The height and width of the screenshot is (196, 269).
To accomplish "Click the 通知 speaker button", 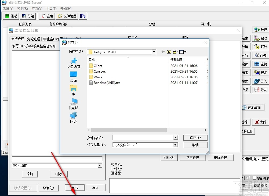I will [x=260, y=55].
